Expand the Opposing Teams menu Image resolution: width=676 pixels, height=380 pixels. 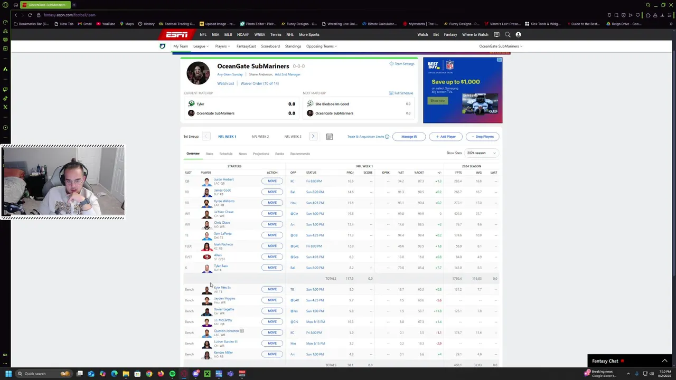coord(322,46)
